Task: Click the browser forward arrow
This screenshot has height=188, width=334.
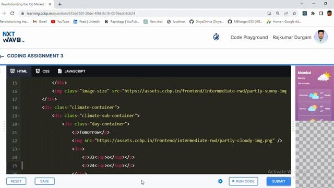Action: 4,13
